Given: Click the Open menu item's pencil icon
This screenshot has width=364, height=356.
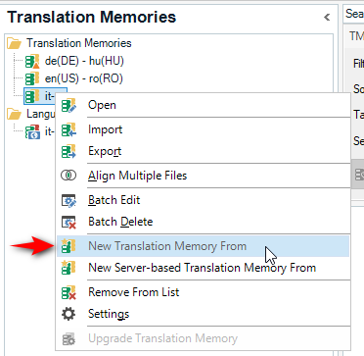Looking at the screenshot, I should click(x=68, y=105).
